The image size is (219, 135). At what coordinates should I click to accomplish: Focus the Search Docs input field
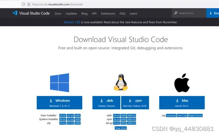click(189, 13)
